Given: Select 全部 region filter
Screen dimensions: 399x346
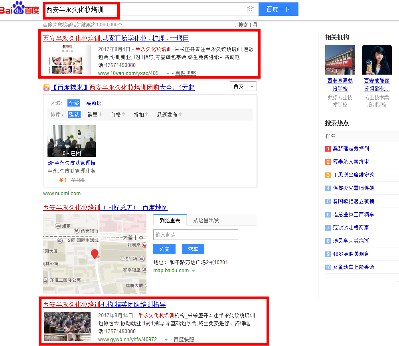Looking at the screenshot, I should coord(74,103).
